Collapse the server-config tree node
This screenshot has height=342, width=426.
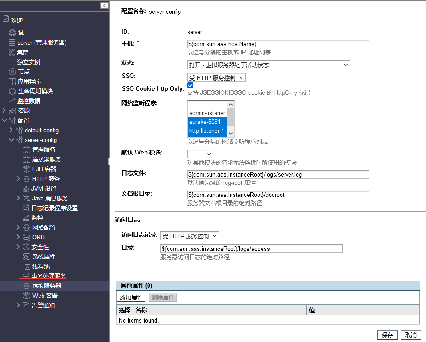12,140
